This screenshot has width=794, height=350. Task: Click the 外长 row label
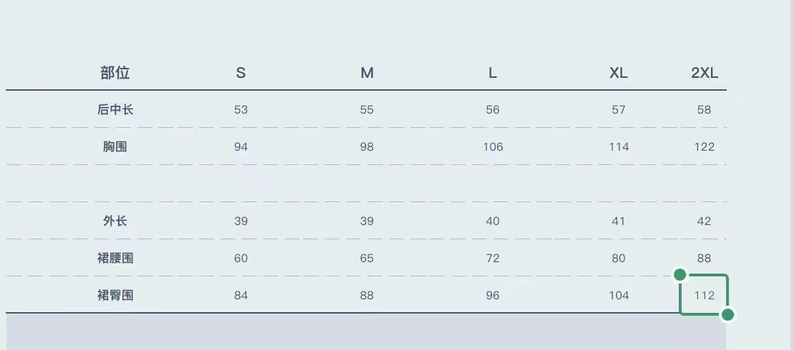115,221
